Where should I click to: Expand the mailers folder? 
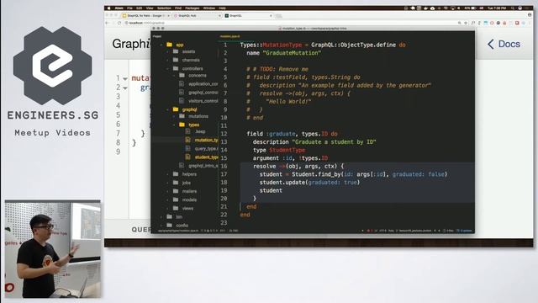point(168,191)
